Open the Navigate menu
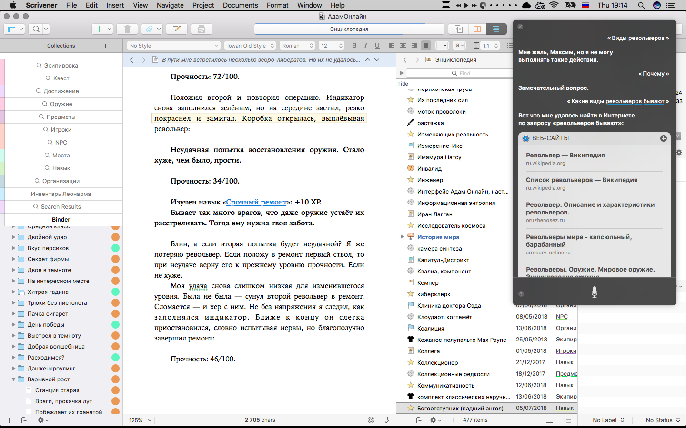686x428 pixels. [170, 5]
